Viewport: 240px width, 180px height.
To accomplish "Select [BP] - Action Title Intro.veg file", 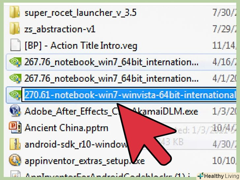I will click(81, 45).
